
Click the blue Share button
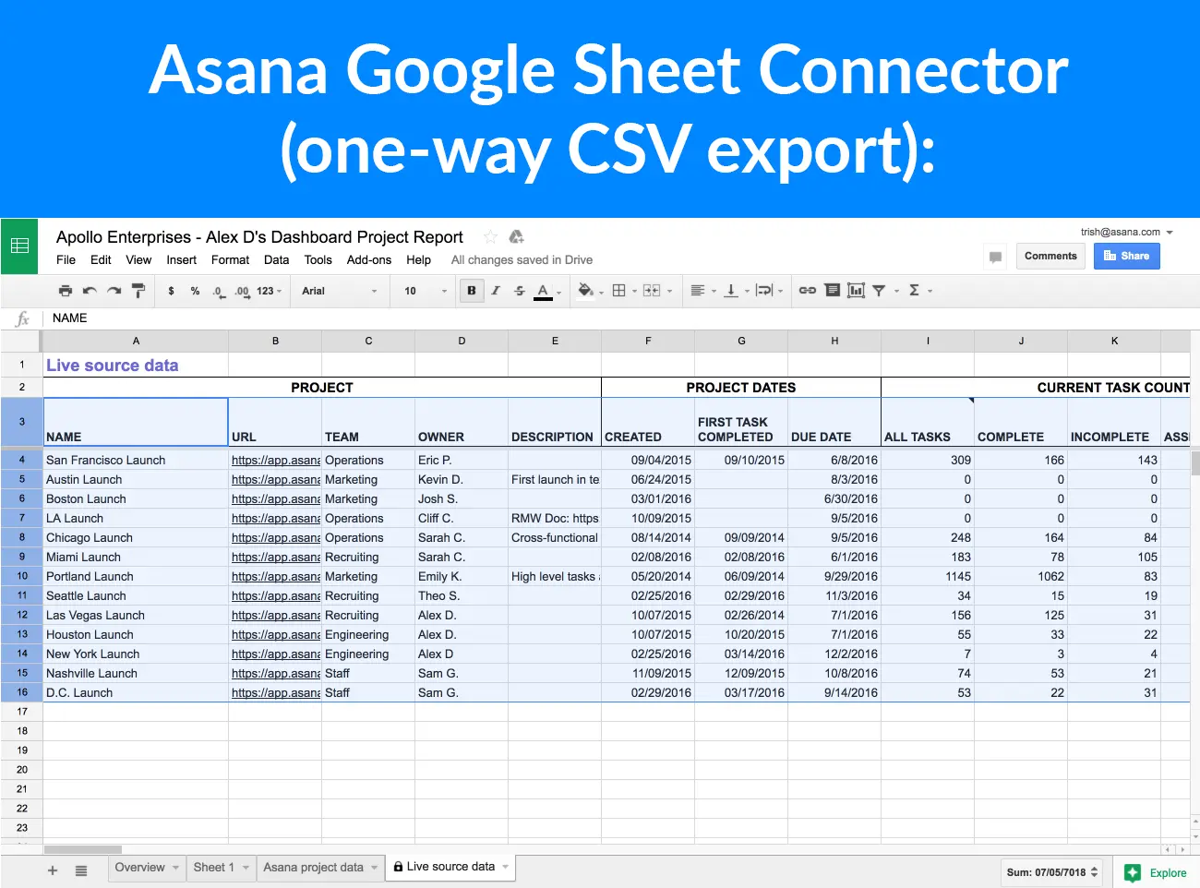click(x=1126, y=256)
